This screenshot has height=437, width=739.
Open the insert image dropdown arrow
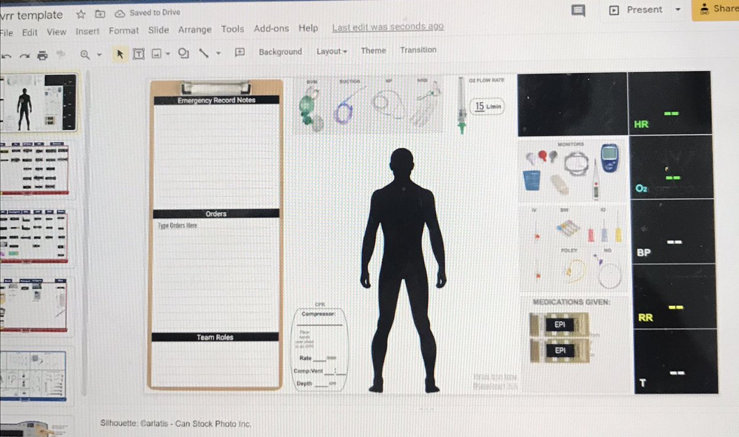(x=168, y=54)
